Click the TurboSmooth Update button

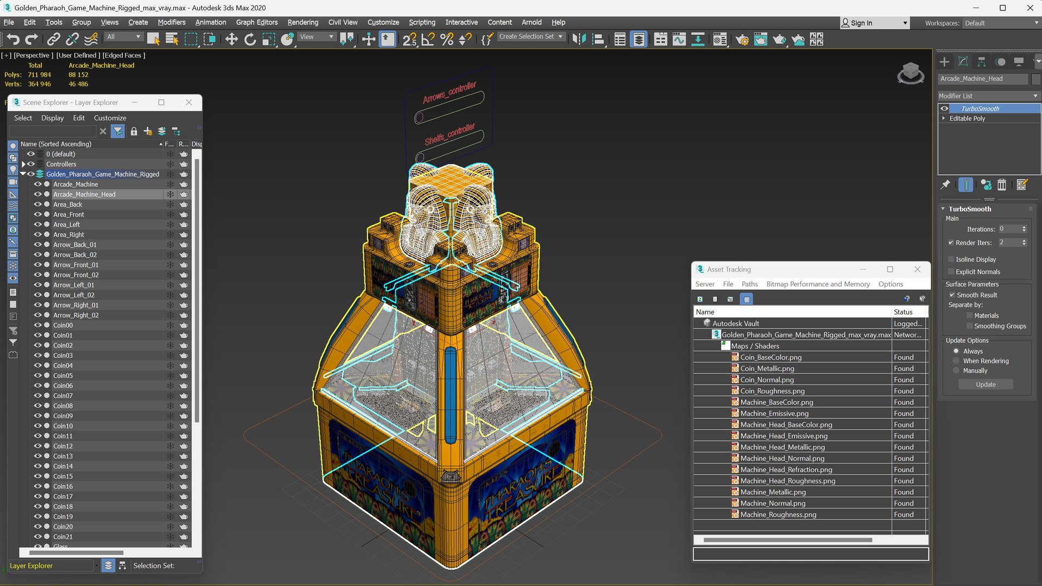(x=986, y=384)
